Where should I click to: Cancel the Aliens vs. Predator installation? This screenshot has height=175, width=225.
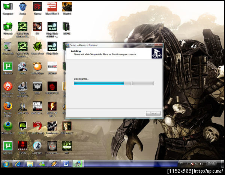pyautogui.click(x=153, y=113)
